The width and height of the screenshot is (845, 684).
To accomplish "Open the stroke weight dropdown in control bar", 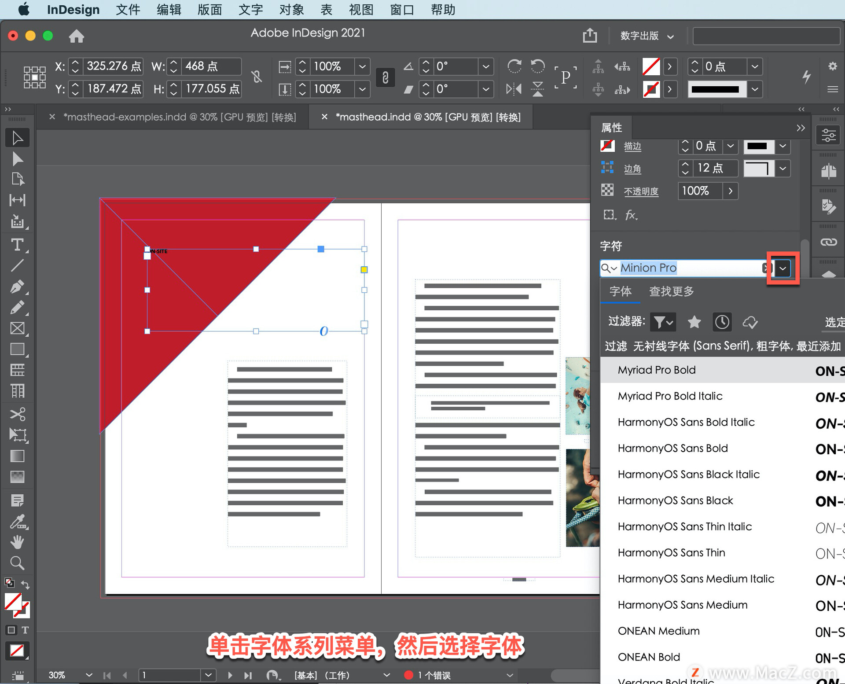I will click(x=755, y=66).
